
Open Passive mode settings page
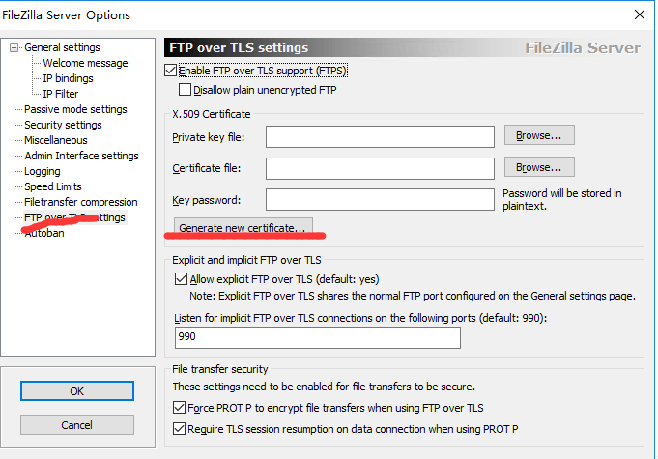pos(75,109)
